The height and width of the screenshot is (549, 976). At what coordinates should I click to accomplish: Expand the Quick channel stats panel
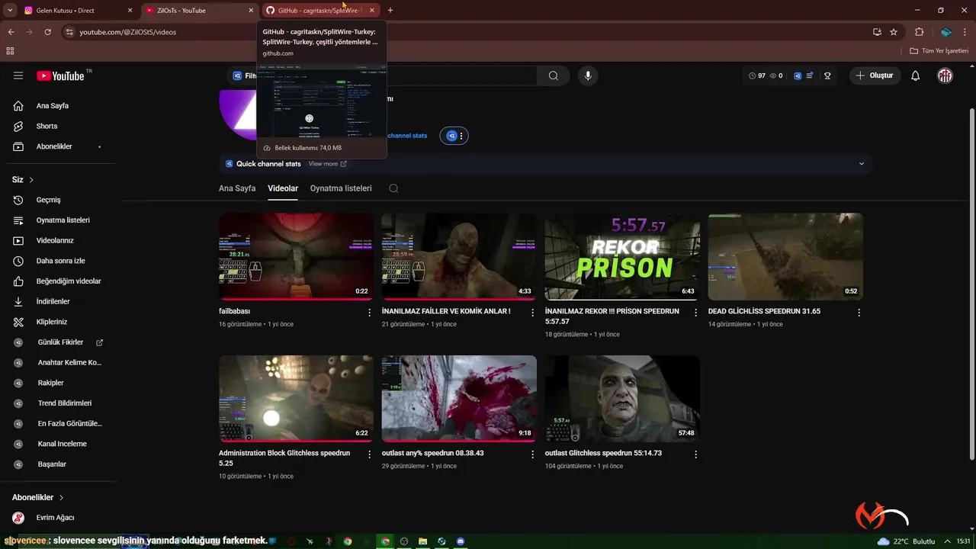point(862,164)
